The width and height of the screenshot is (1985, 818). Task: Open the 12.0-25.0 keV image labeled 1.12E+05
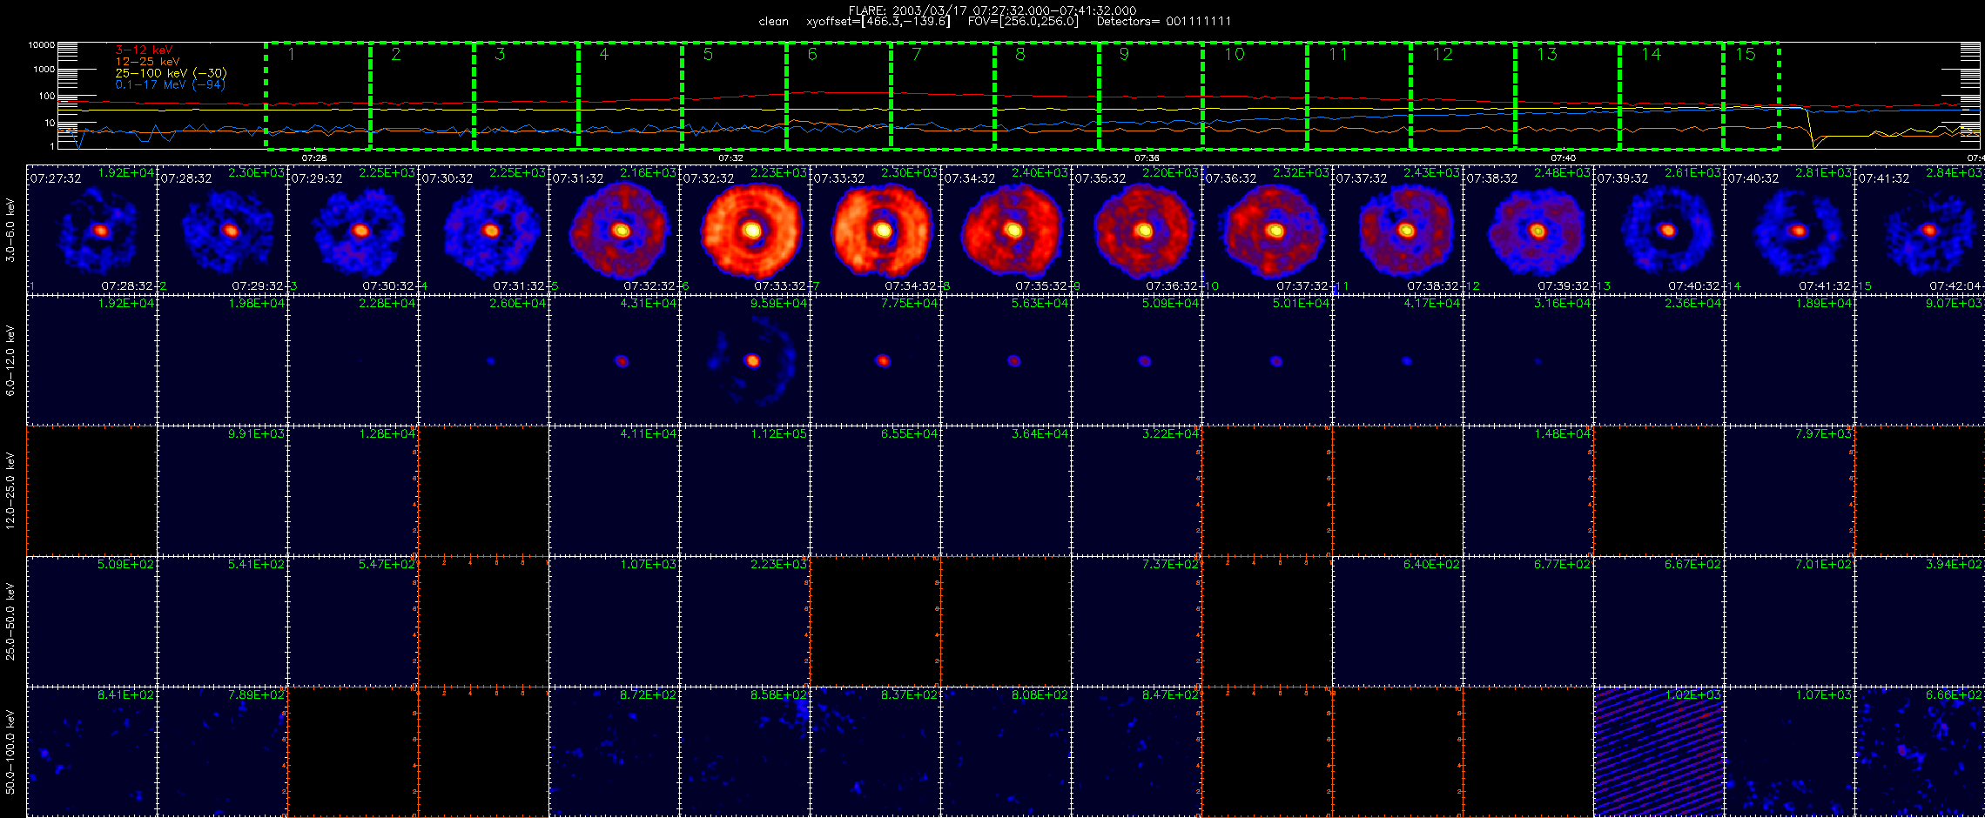pyautogui.click(x=744, y=491)
